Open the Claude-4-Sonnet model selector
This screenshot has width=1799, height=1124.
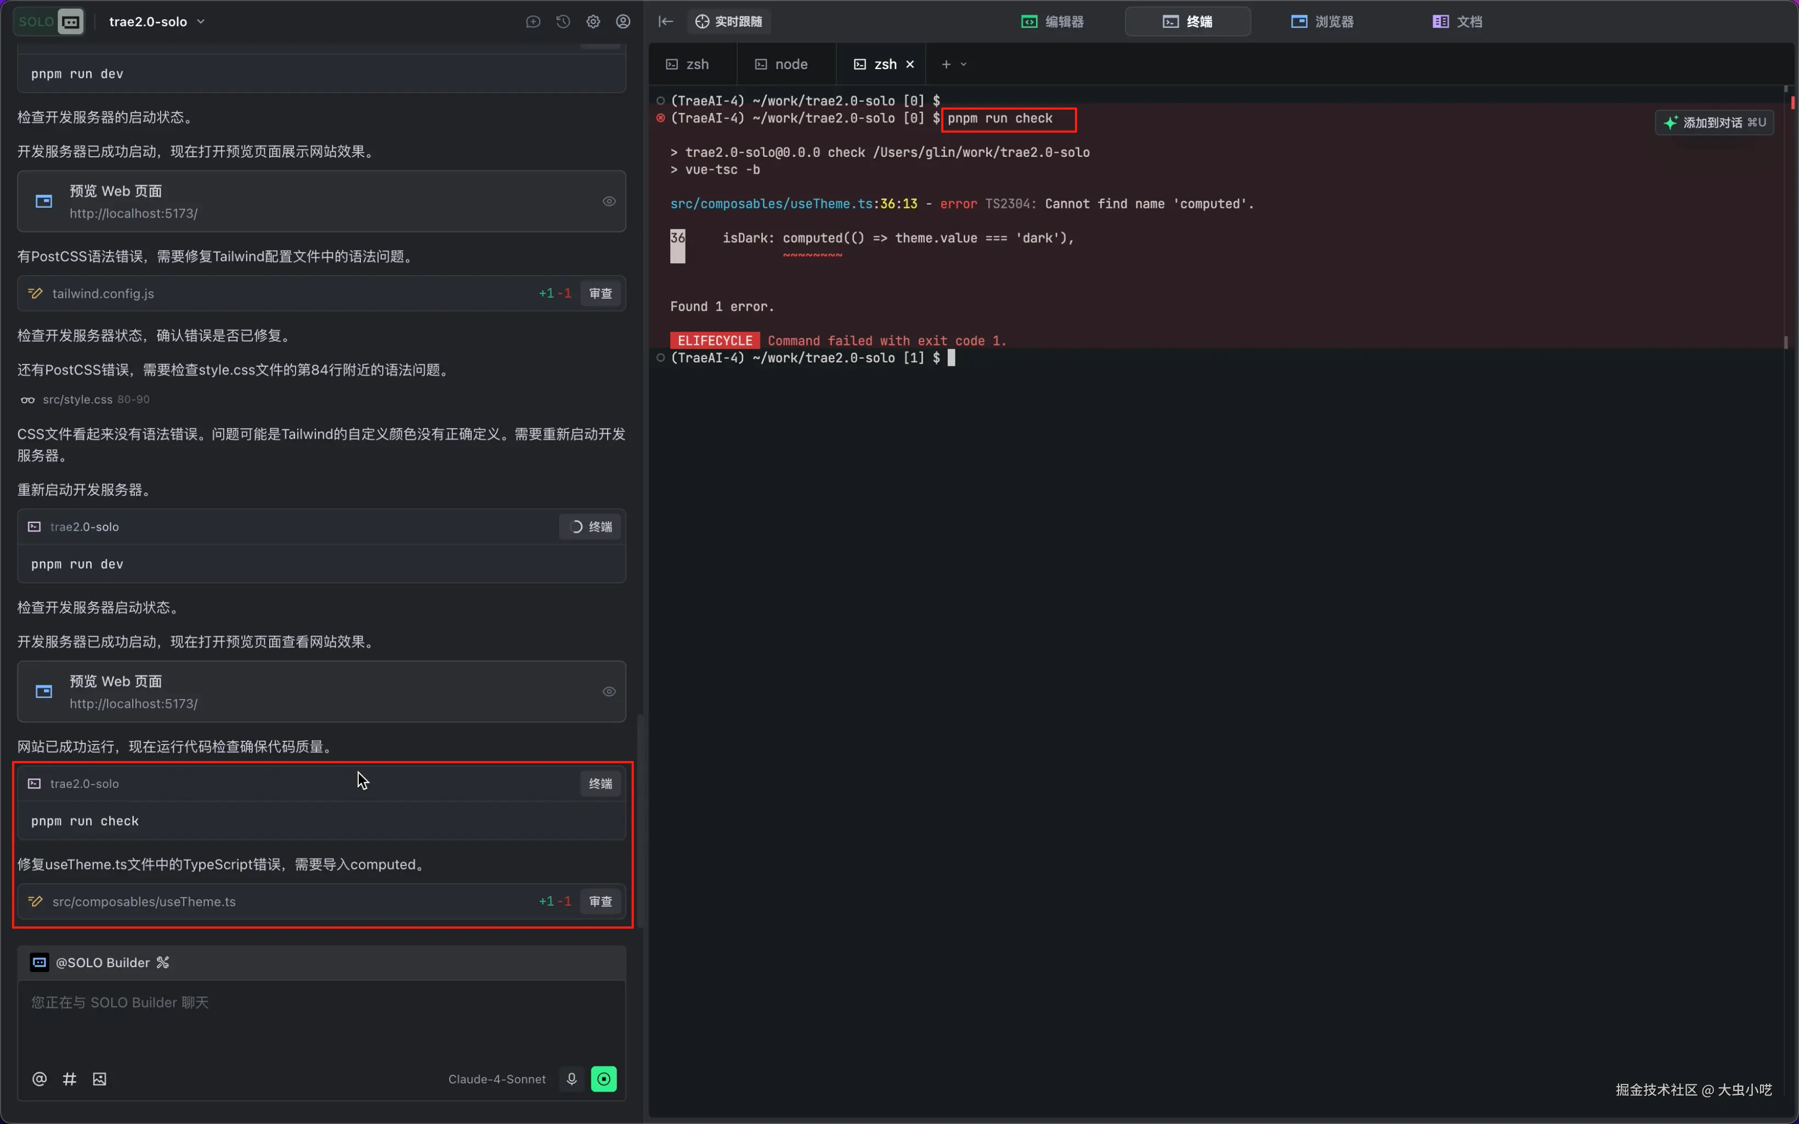point(496,1078)
